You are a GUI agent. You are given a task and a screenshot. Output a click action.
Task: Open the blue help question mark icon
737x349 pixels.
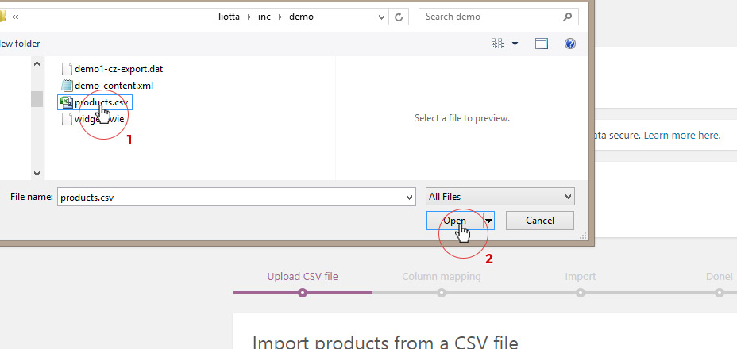569,44
